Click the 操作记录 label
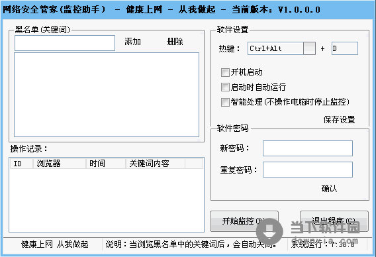376x257 pixels. [28, 149]
